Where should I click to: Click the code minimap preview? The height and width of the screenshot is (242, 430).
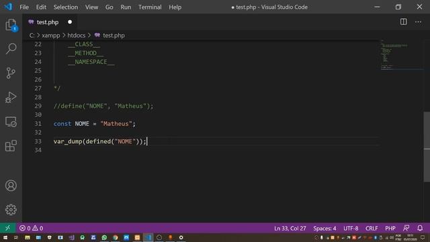(x=402, y=55)
